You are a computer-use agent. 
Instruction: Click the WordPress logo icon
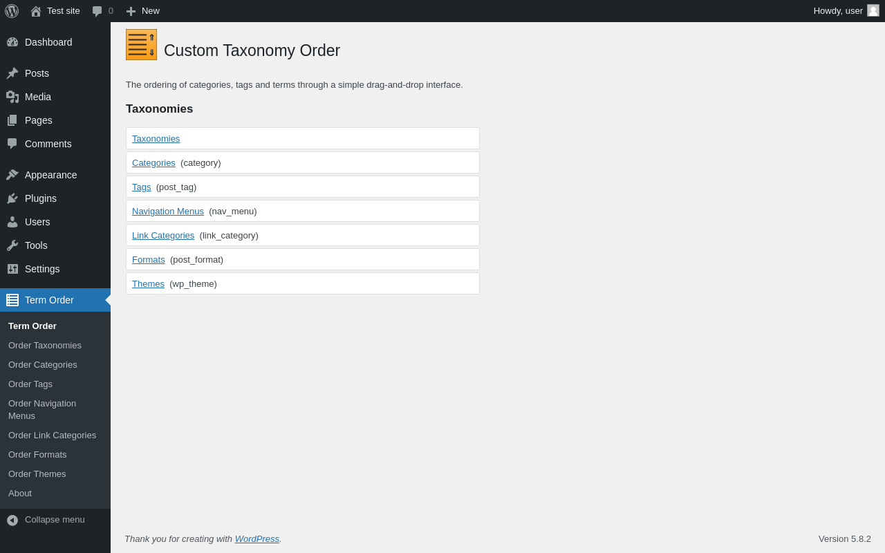pos(12,11)
